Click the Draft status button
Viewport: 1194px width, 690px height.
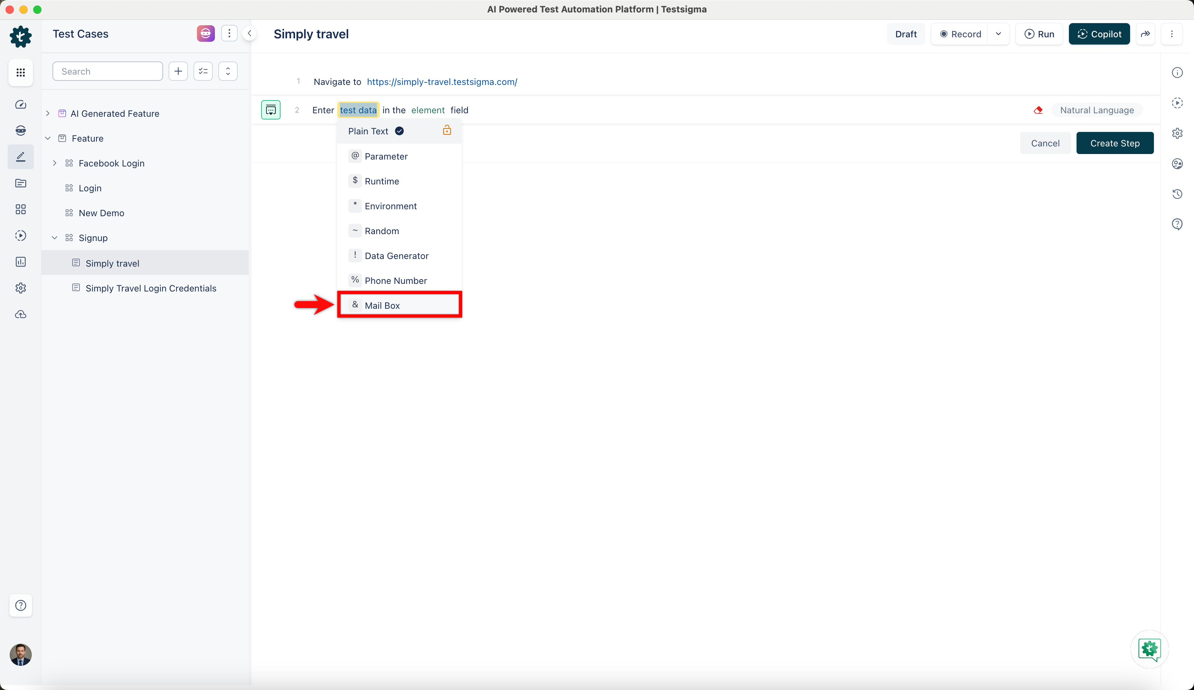coord(906,34)
